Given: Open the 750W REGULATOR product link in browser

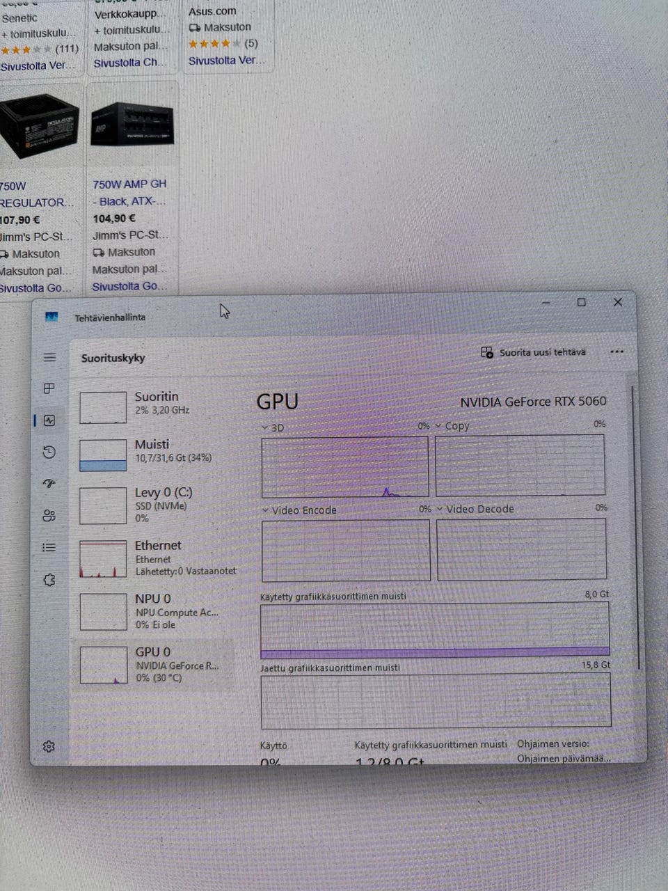Looking at the screenshot, I should 36,194.
